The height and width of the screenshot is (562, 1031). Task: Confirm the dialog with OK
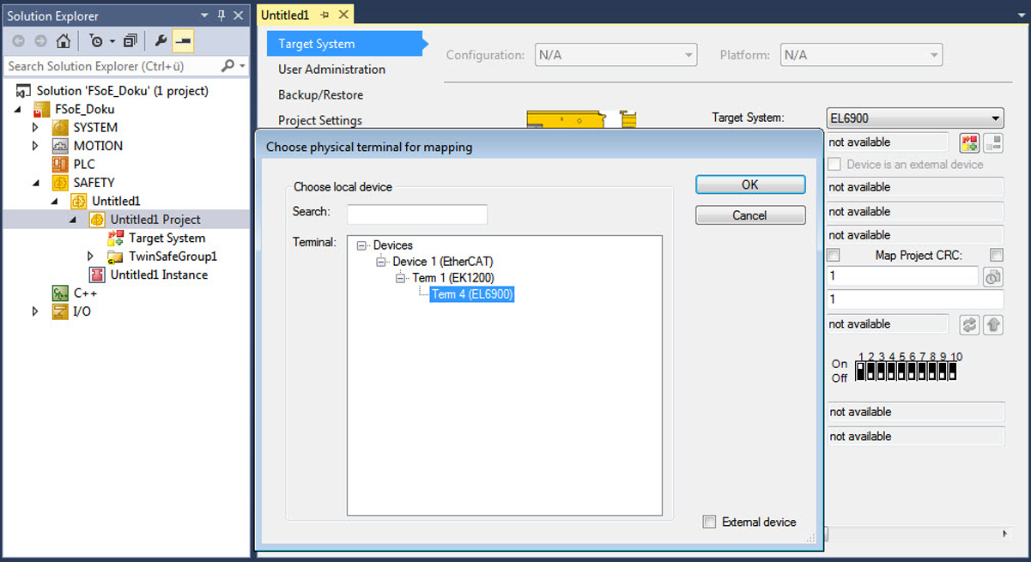pos(749,184)
